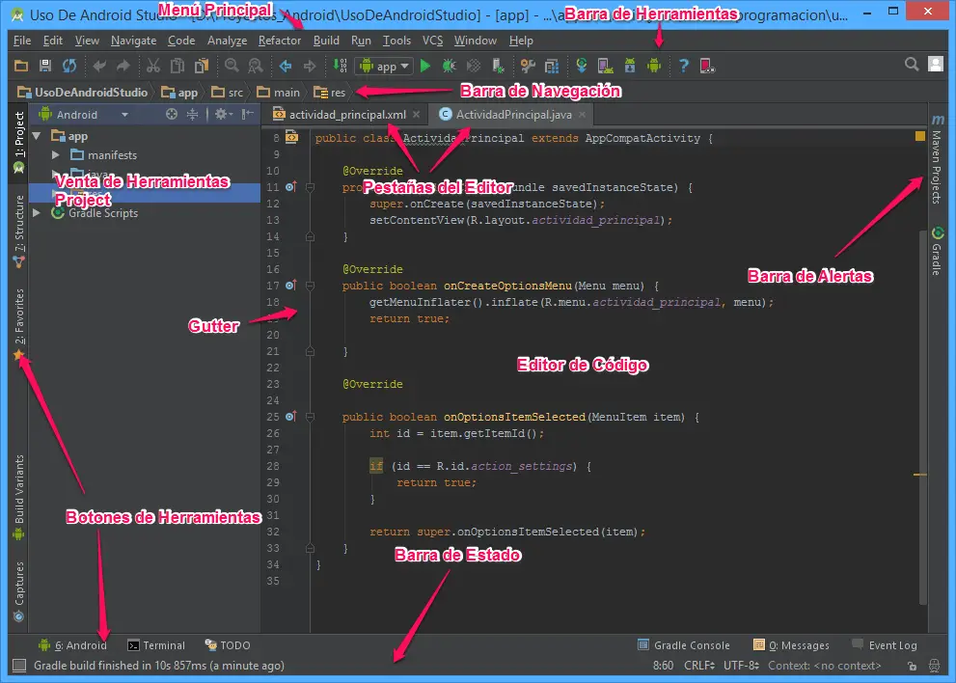The width and height of the screenshot is (956, 683).
Task: Expand the Gradle Scripts node
Action: (37, 213)
